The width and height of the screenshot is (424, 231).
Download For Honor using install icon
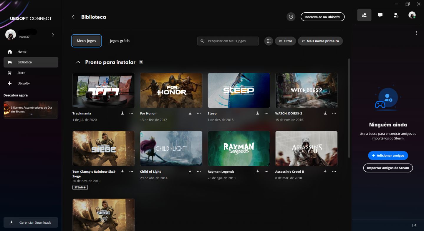tap(190, 113)
